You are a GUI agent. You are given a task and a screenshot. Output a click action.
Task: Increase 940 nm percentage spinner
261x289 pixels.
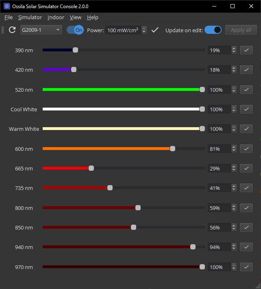click(x=234, y=245)
